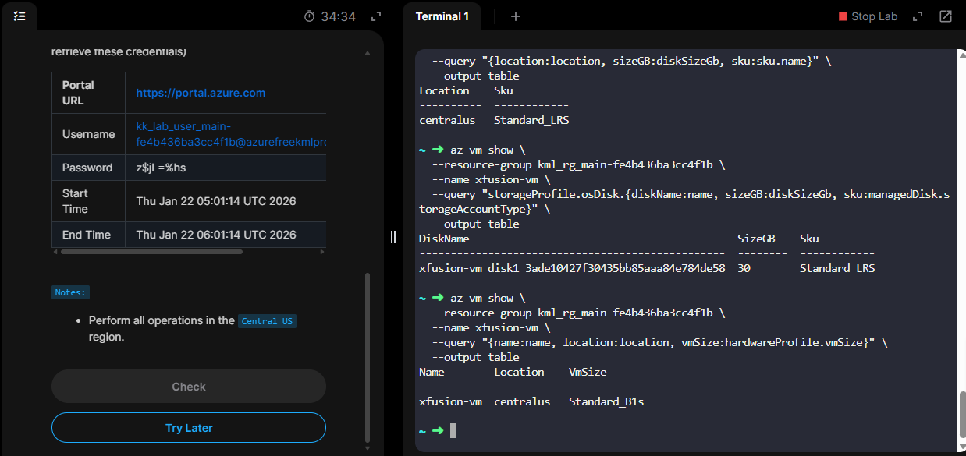Open terminal in a new window

pos(946,16)
